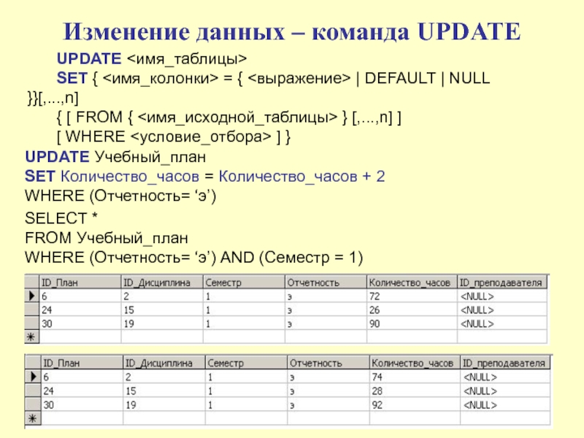Click the ID_Дисциплина header in the lower table

tap(163, 363)
